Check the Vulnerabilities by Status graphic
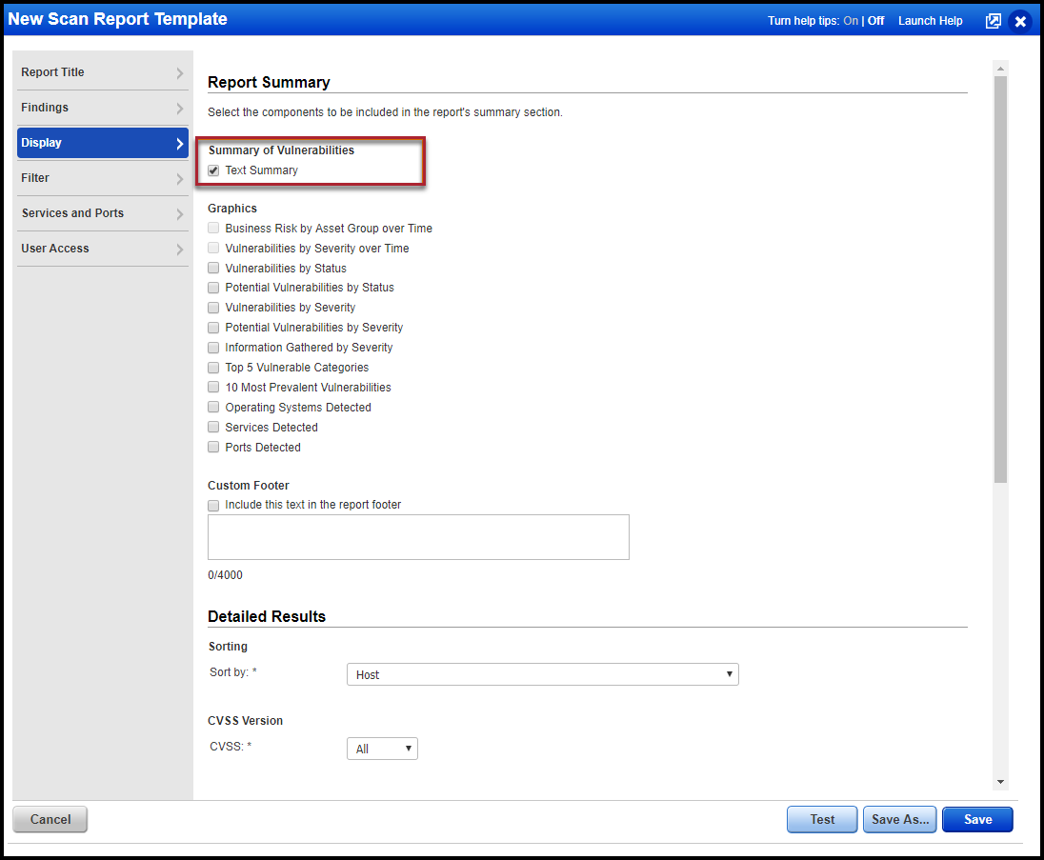Viewport: 1044px width, 860px height. (x=213, y=268)
